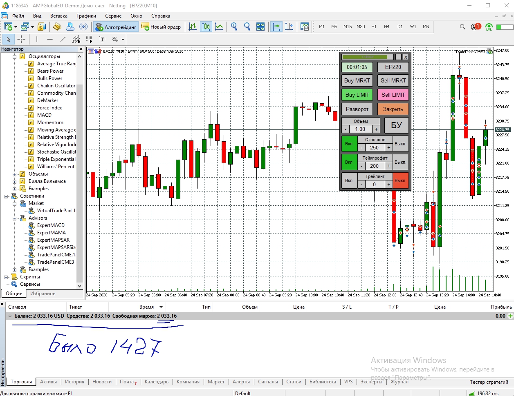Screen dimensions: 514x396
Task: Open dropdown arrow beside objects tool
Action: (x=123, y=40)
